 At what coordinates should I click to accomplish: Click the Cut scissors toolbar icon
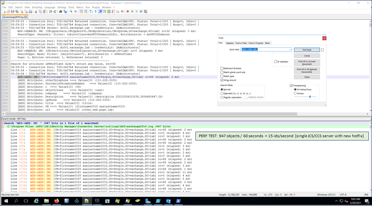(x=36, y=11)
